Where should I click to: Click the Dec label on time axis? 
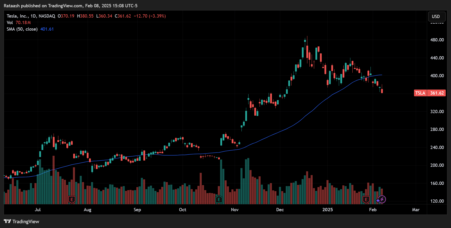[280, 210]
